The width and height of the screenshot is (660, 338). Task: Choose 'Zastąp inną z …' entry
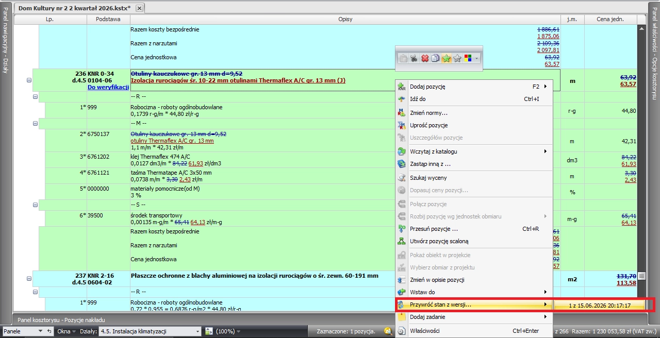pyautogui.click(x=473, y=164)
